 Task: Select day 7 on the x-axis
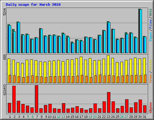pos(37,117)
